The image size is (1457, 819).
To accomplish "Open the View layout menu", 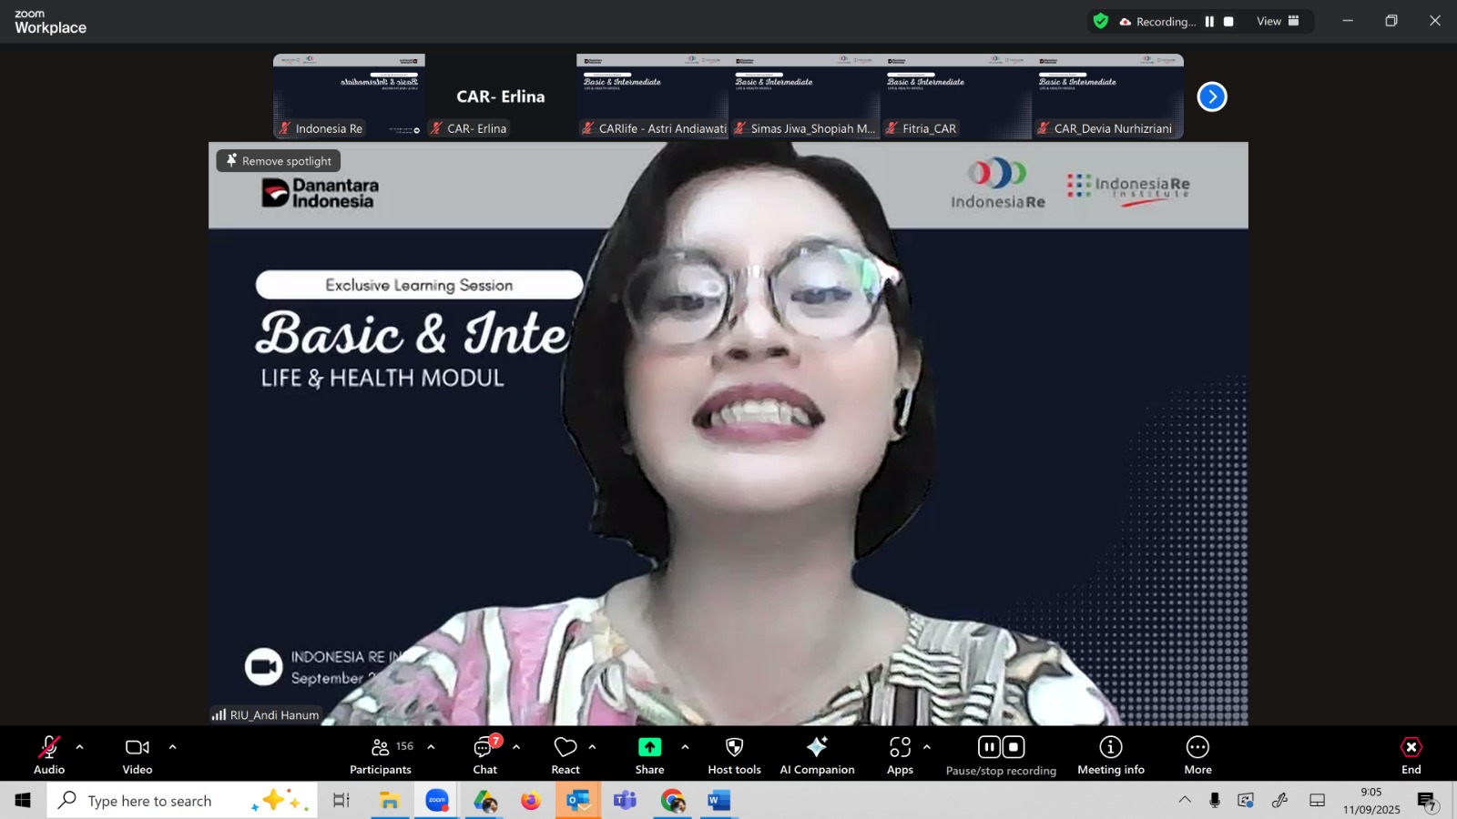I will pos(1278,21).
